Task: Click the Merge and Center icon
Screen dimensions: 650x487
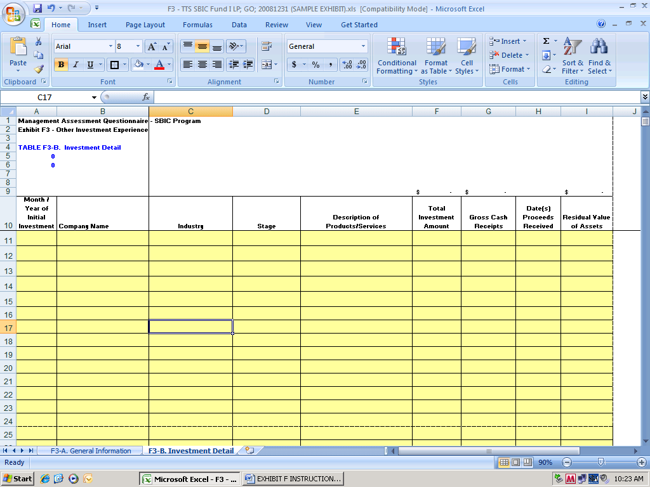Action: pyautogui.click(x=267, y=65)
